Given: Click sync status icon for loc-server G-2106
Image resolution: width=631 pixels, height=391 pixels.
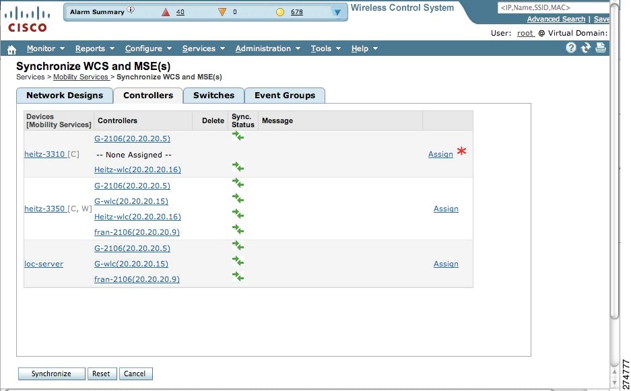Looking at the screenshot, I should click(238, 246).
